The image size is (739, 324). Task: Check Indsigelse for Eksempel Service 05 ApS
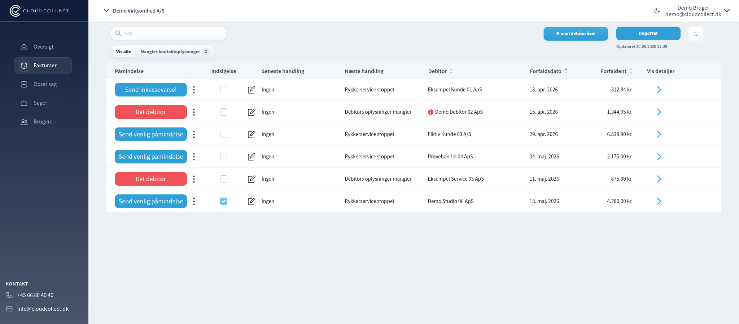[224, 179]
